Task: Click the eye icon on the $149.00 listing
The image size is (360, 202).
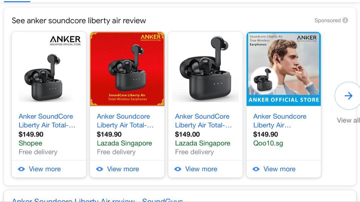Action: tap(178, 169)
